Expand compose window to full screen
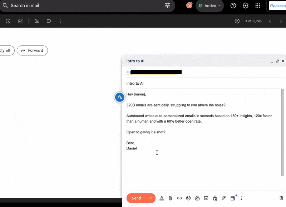 click(x=277, y=61)
